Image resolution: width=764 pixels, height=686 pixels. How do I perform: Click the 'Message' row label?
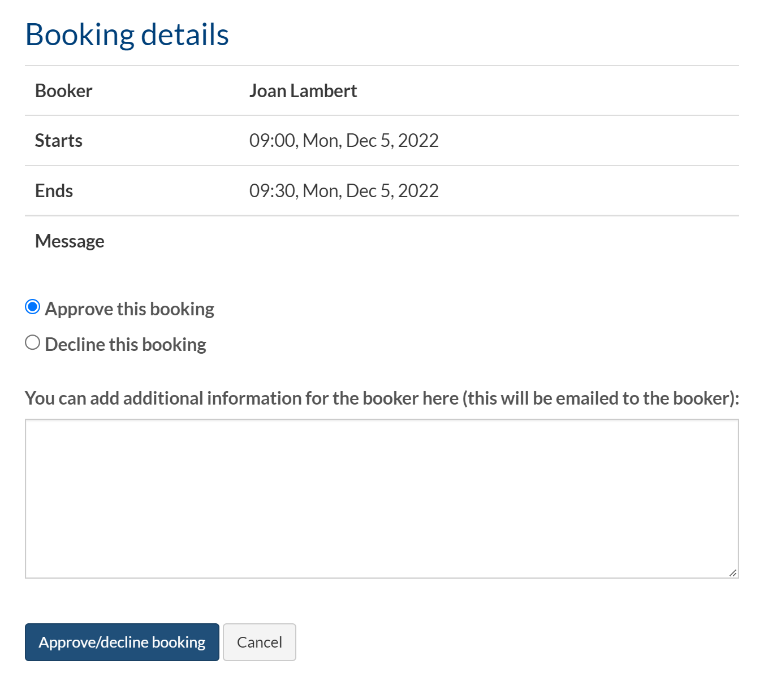pos(70,241)
